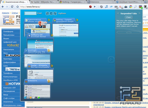The image size is (148, 108).
Task: Go to previous panel using the arrow left of Suspended Tabs
Action: pyautogui.click(x=118, y=13)
